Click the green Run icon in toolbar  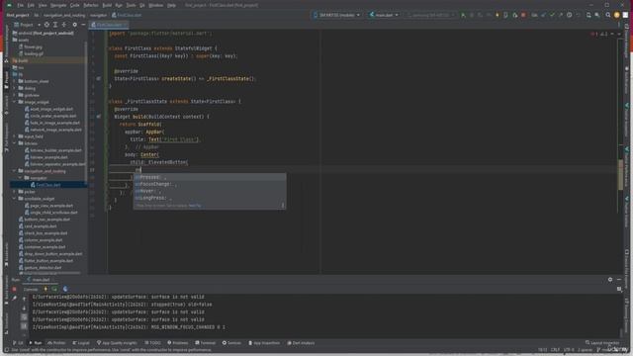(x=463, y=15)
